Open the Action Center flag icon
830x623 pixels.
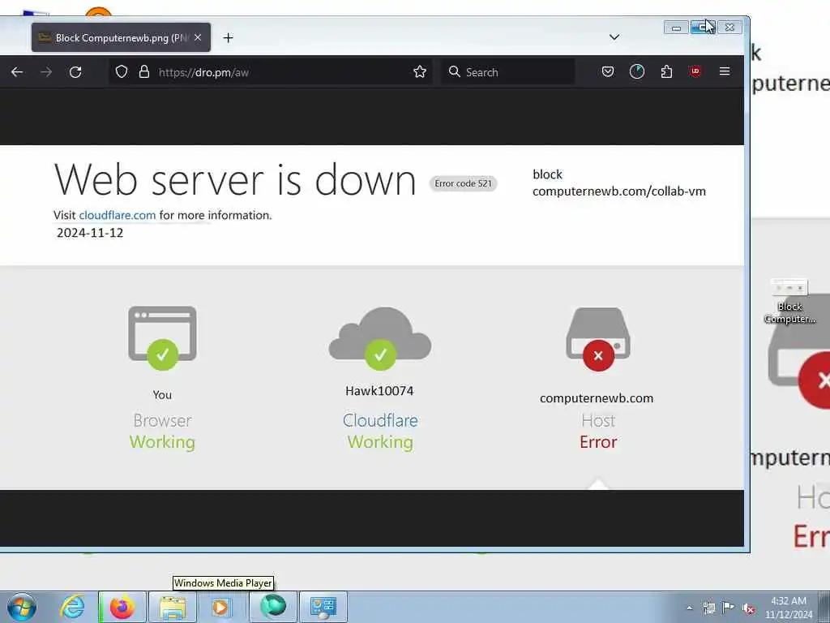(729, 608)
